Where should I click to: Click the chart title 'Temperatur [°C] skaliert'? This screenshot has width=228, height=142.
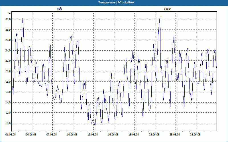pos(116,3)
